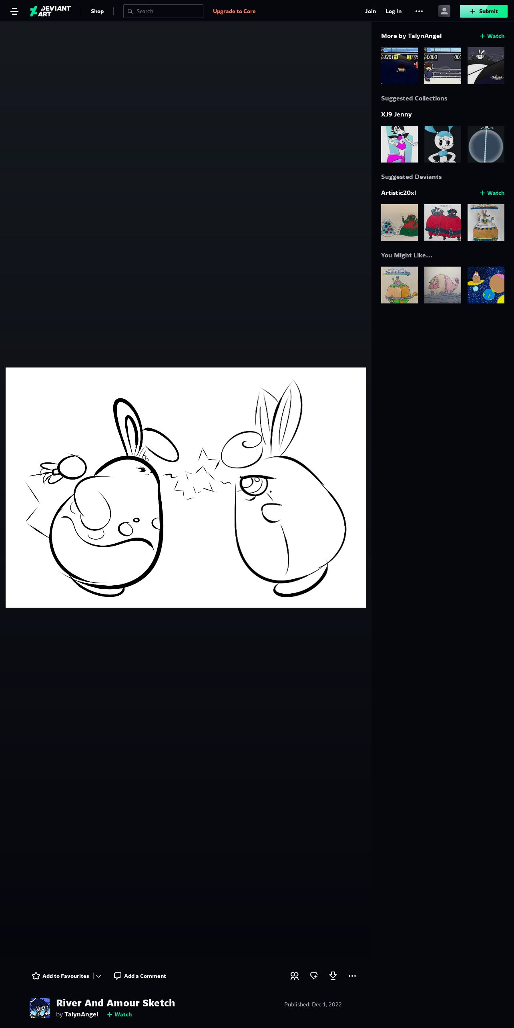Image resolution: width=514 pixels, height=1028 pixels.
Task: Open first You Might Like thumbnail
Action: 400,285
